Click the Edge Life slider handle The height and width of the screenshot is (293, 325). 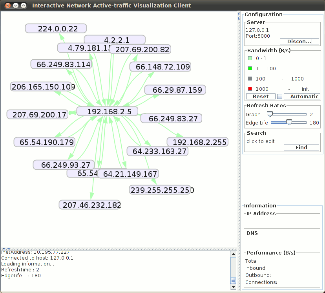289,123
